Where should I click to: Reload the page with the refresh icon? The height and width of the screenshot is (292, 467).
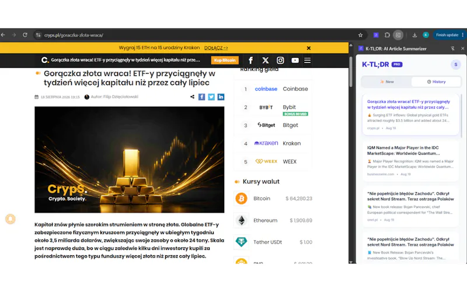tap(25, 35)
